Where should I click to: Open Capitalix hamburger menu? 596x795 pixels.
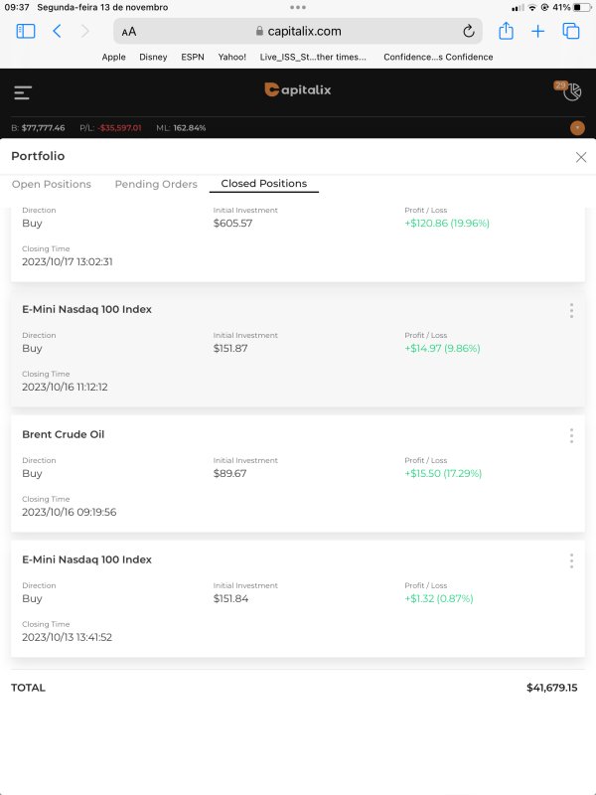coord(23,93)
